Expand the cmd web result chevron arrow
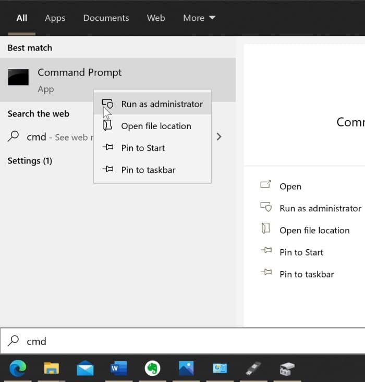This screenshot has width=365, height=382. click(219, 137)
